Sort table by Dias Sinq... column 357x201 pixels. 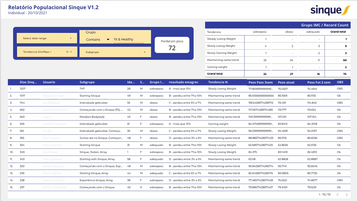[28, 82]
